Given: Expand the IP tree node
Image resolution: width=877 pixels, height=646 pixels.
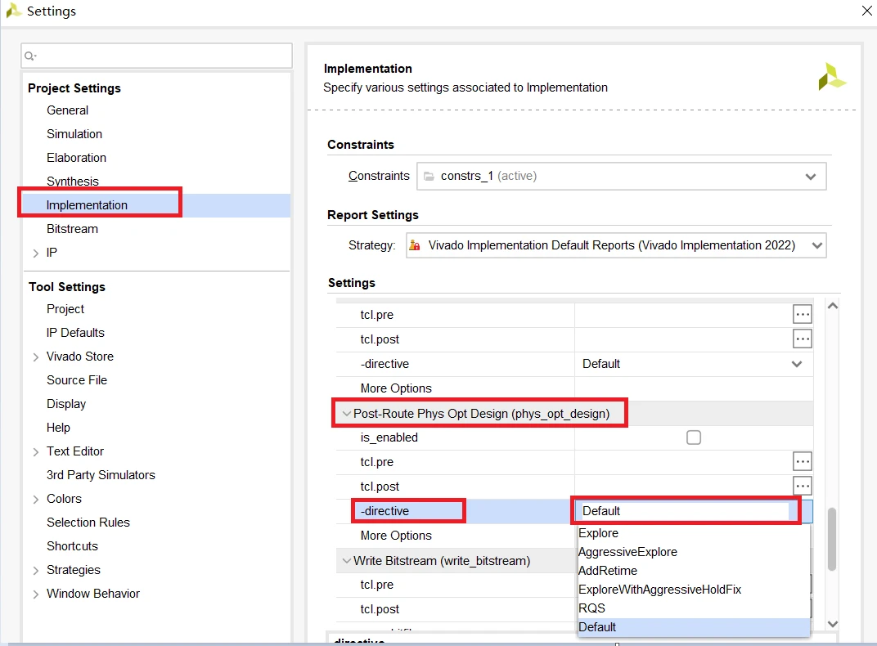Looking at the screenshot, I should (35, 253).
